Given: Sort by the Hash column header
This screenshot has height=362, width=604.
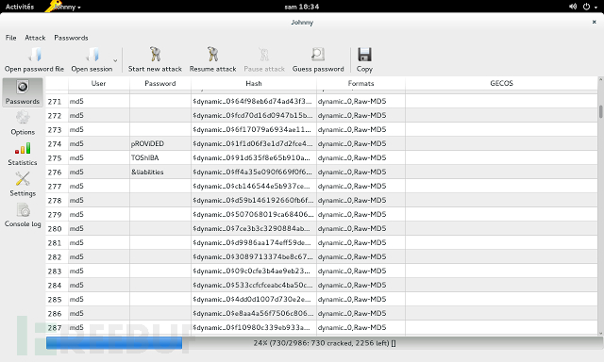Looking at the screenshot, I should coord(254,83).
